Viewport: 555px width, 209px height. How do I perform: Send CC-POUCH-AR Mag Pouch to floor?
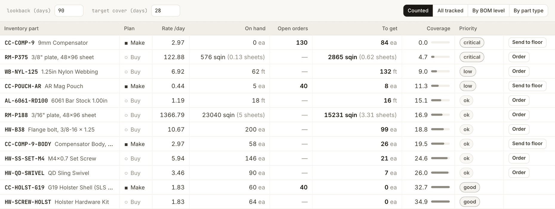pyautogui.click(x=527, y=86)
